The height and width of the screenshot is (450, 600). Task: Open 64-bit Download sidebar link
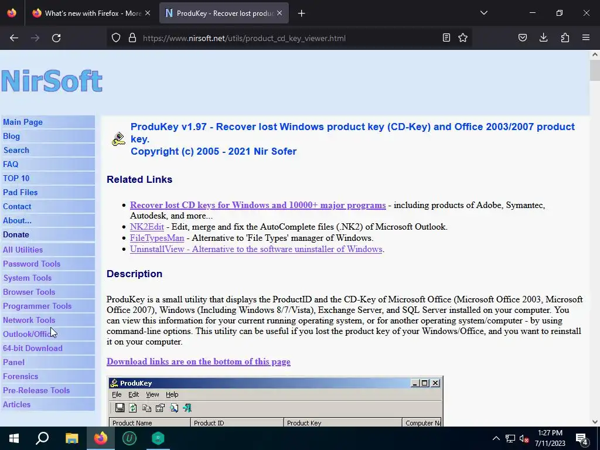click(33, 348)
